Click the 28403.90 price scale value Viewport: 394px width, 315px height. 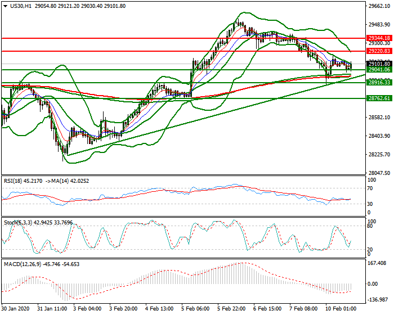tap(379, 136)
